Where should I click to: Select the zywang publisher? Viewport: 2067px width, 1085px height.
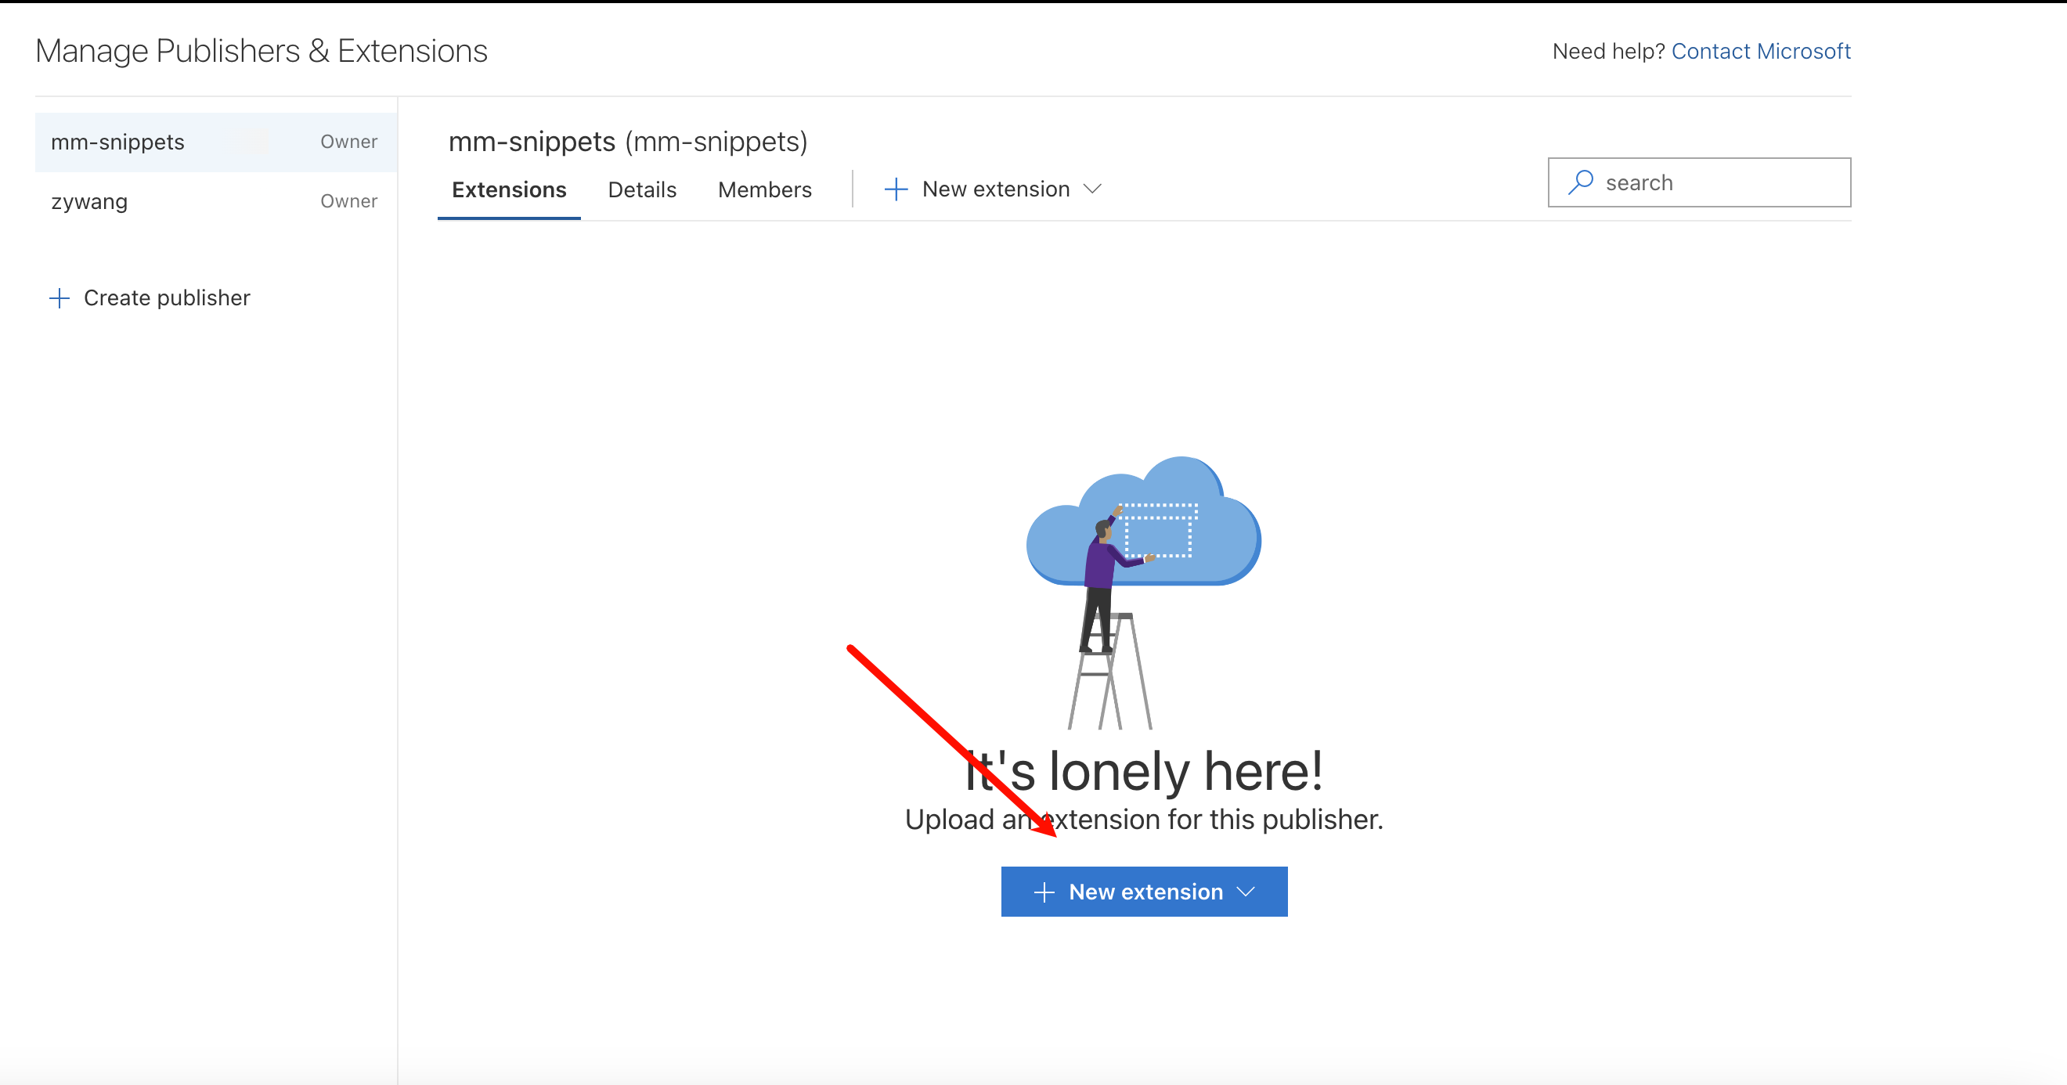point(216,201)
